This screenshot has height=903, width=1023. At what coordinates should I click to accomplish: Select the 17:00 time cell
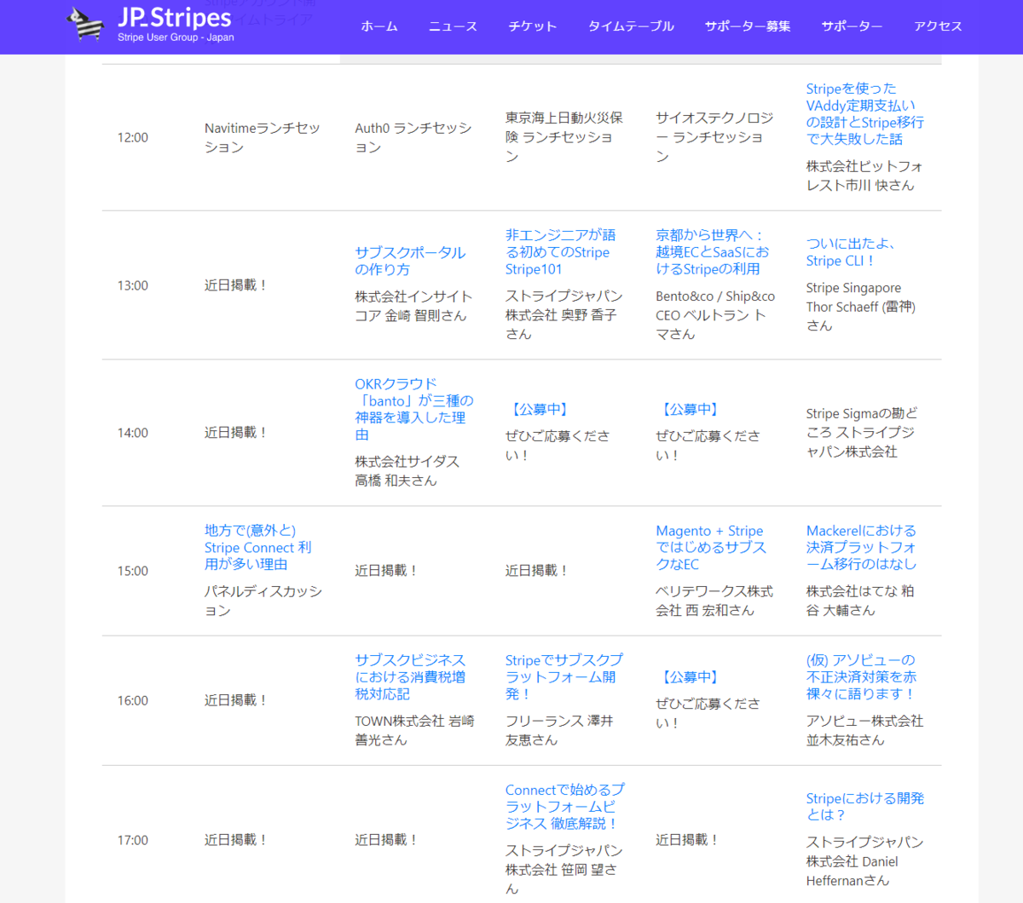133,840
